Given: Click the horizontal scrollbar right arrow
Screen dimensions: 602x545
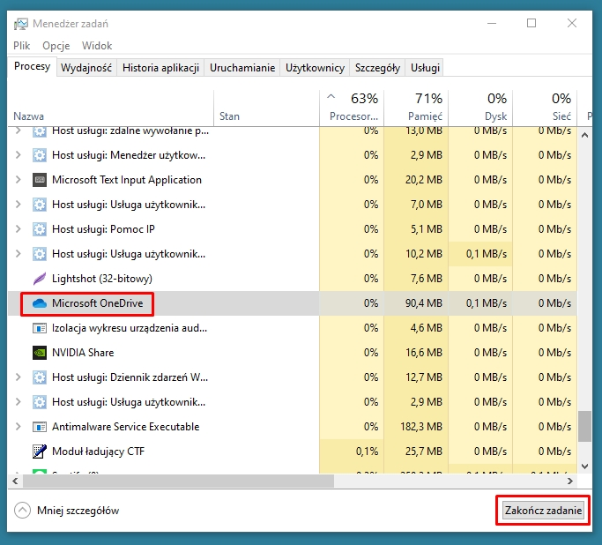Looking at the screenshot, I should (571, 482).
